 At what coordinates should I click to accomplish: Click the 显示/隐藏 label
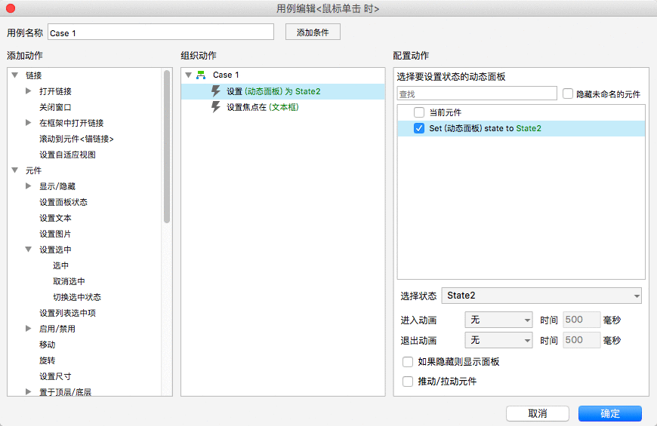tap(57, 186)
